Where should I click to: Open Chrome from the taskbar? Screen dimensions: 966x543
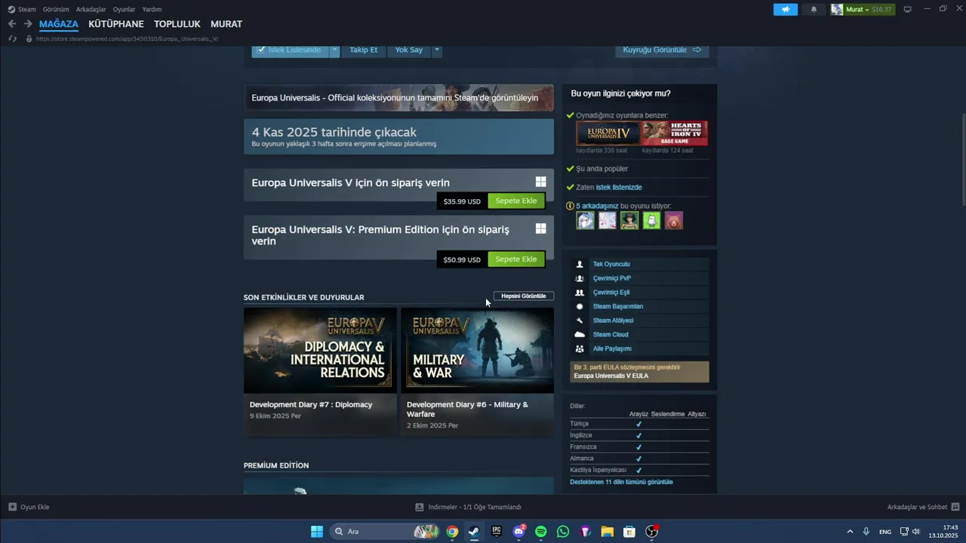pyautogui.click(x=451, y=532)
